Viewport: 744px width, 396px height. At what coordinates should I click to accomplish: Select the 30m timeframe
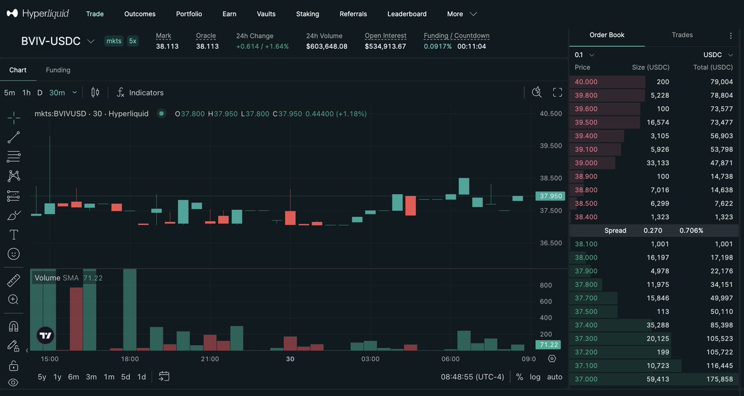click(57, 92)
